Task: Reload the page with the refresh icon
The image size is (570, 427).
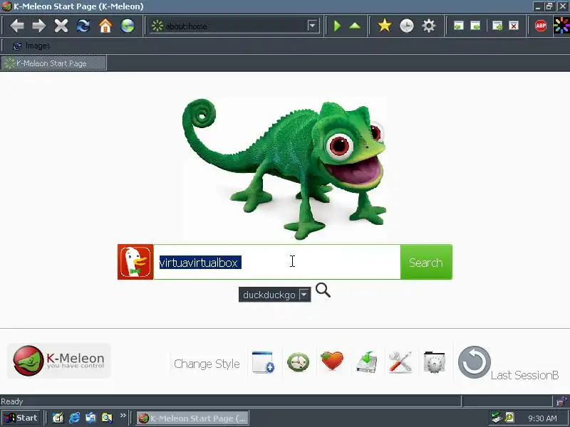Action: (x=83, y=26)
